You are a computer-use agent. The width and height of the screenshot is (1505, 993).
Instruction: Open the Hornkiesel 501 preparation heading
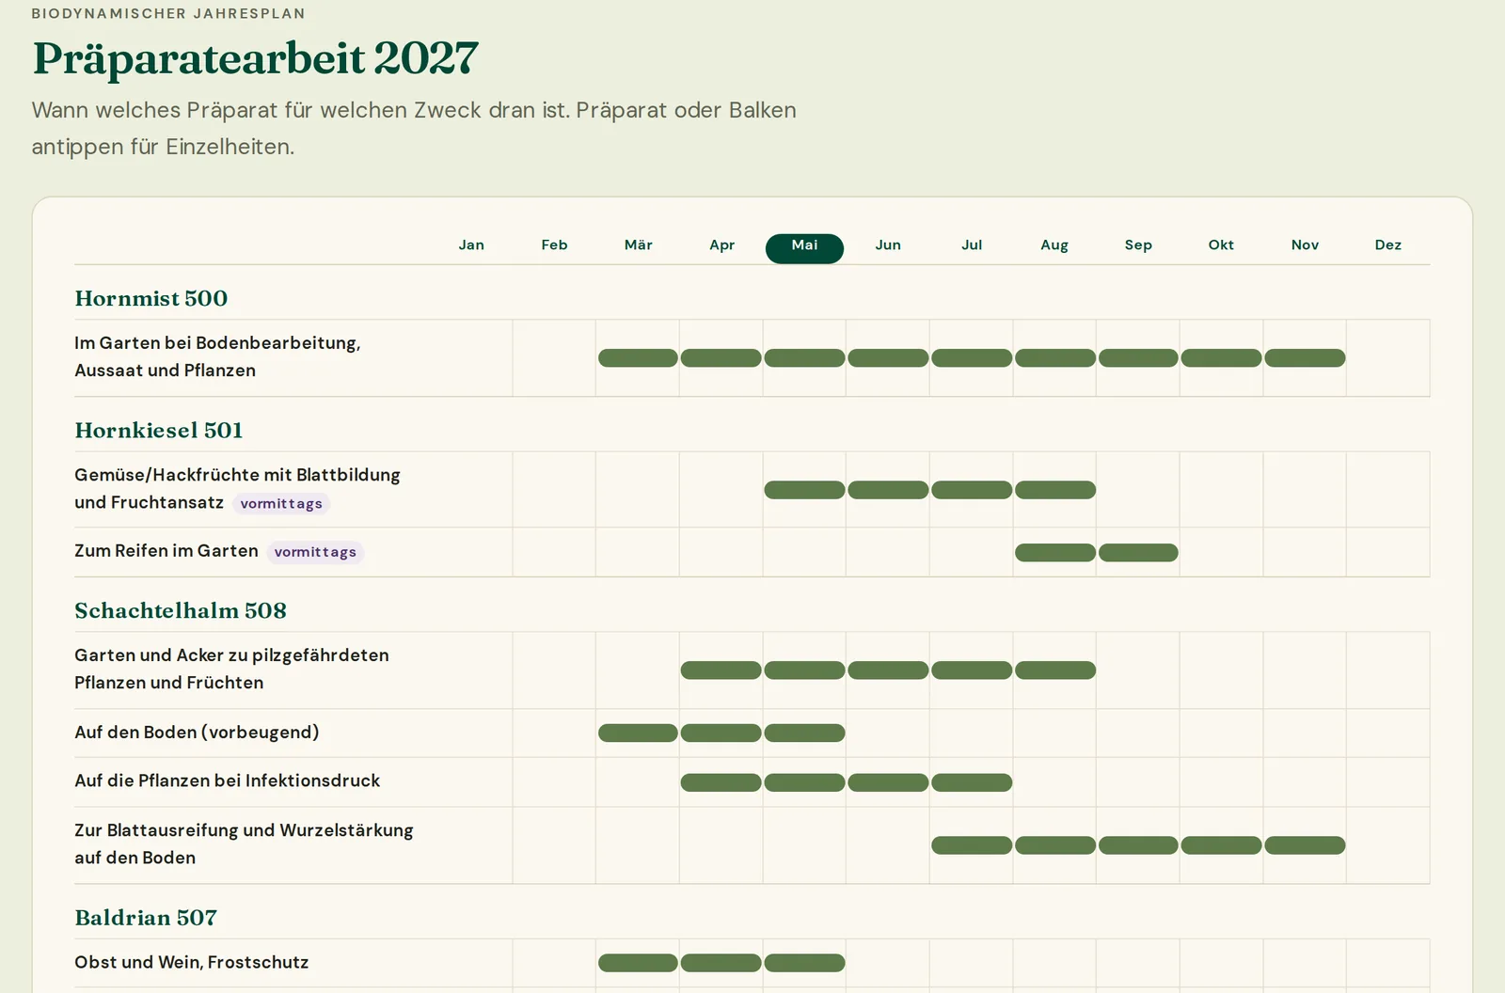click(x=159, y=430)
